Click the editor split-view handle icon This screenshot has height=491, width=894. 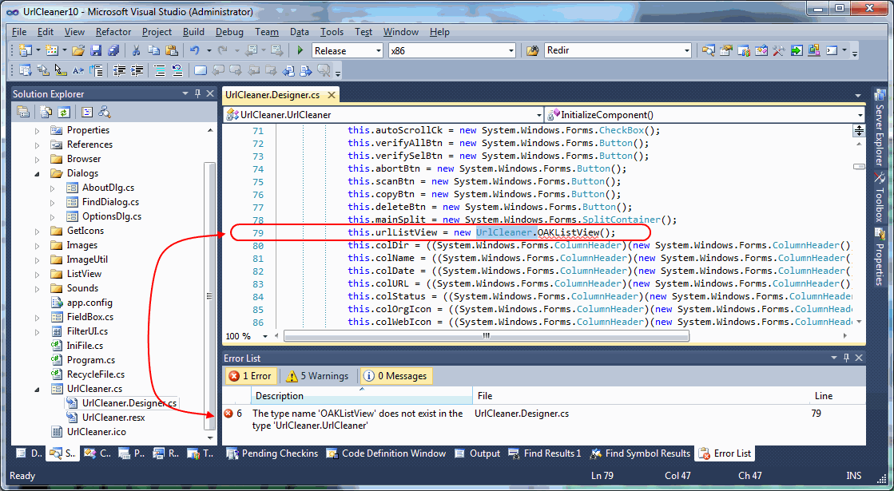(x=859, y=130)
